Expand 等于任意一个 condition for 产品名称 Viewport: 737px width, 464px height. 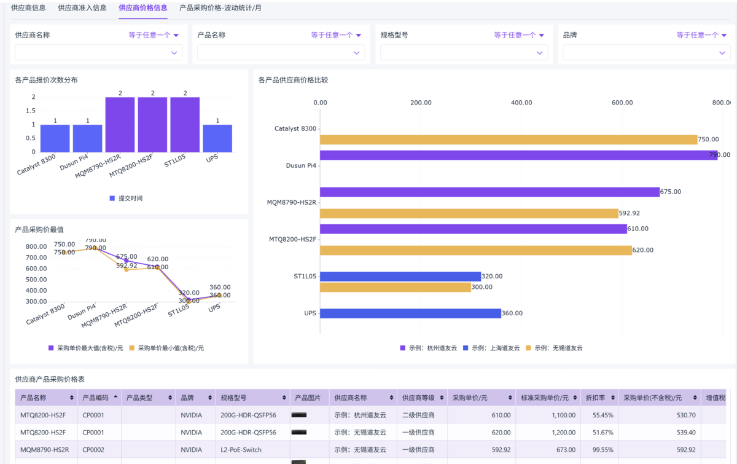click(x=336, y=36)
